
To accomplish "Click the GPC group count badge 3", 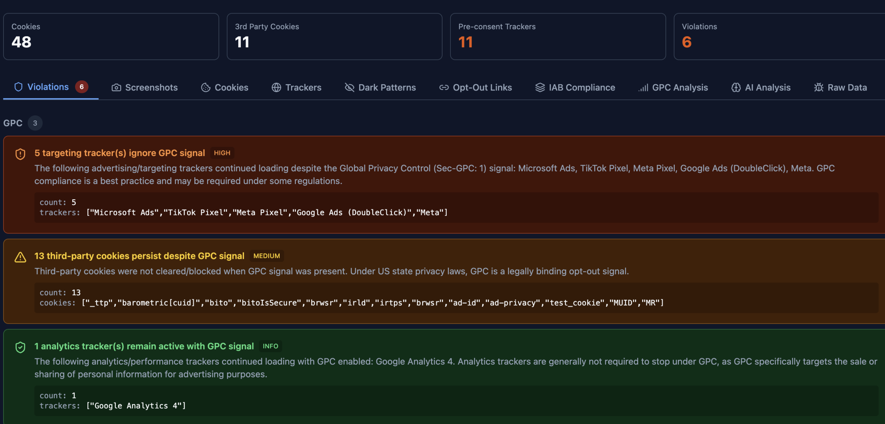I will [35, 123].
